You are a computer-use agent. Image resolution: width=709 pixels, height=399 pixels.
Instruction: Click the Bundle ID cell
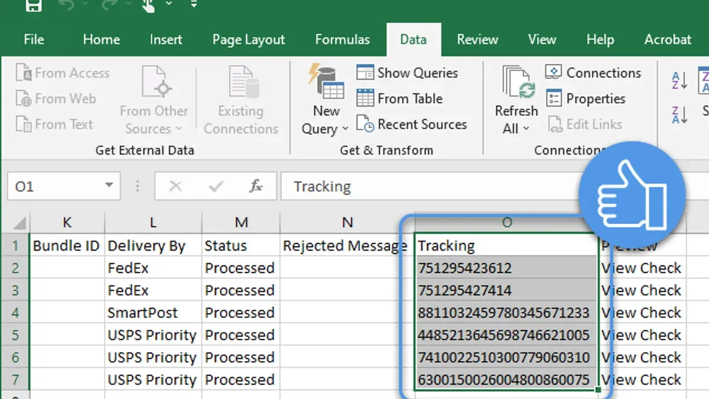(67, 246)
